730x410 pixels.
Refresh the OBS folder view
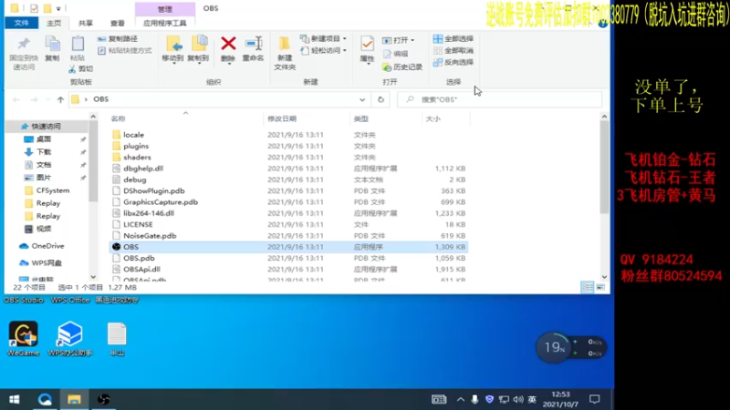coord(381,99)
